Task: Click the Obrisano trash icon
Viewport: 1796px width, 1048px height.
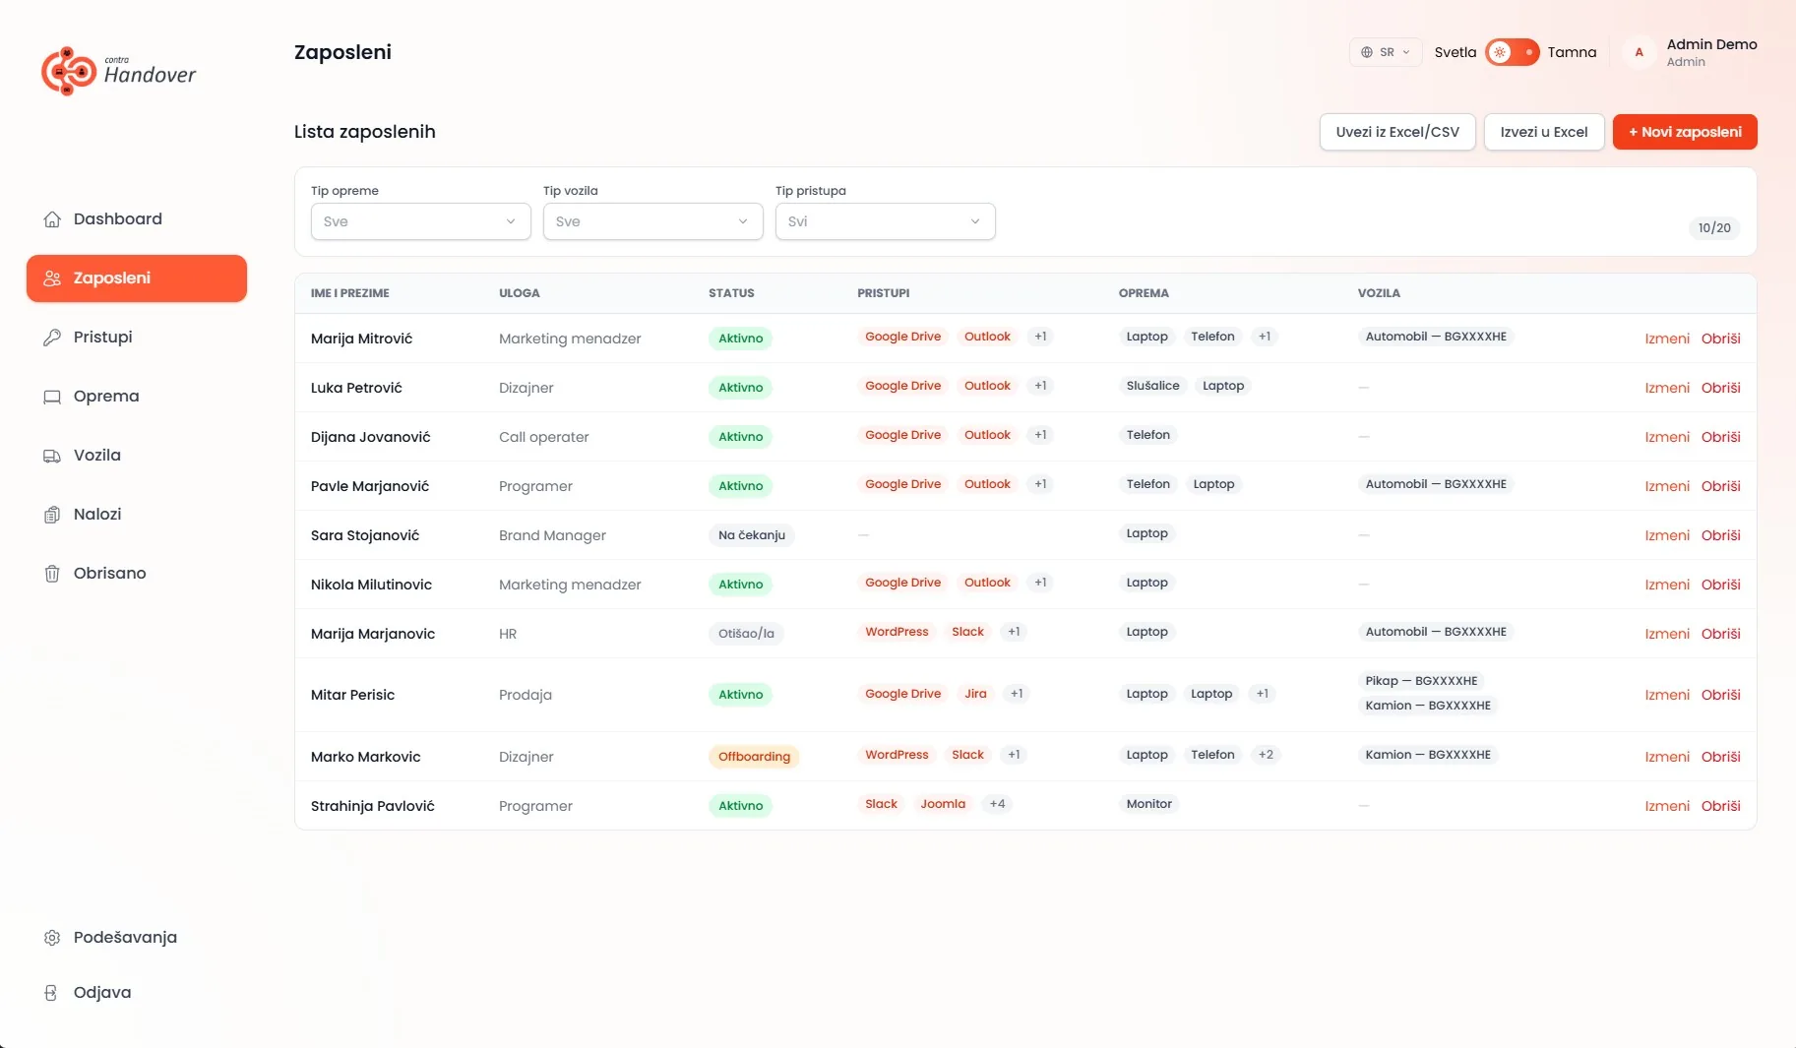Action: click(52, 574)
